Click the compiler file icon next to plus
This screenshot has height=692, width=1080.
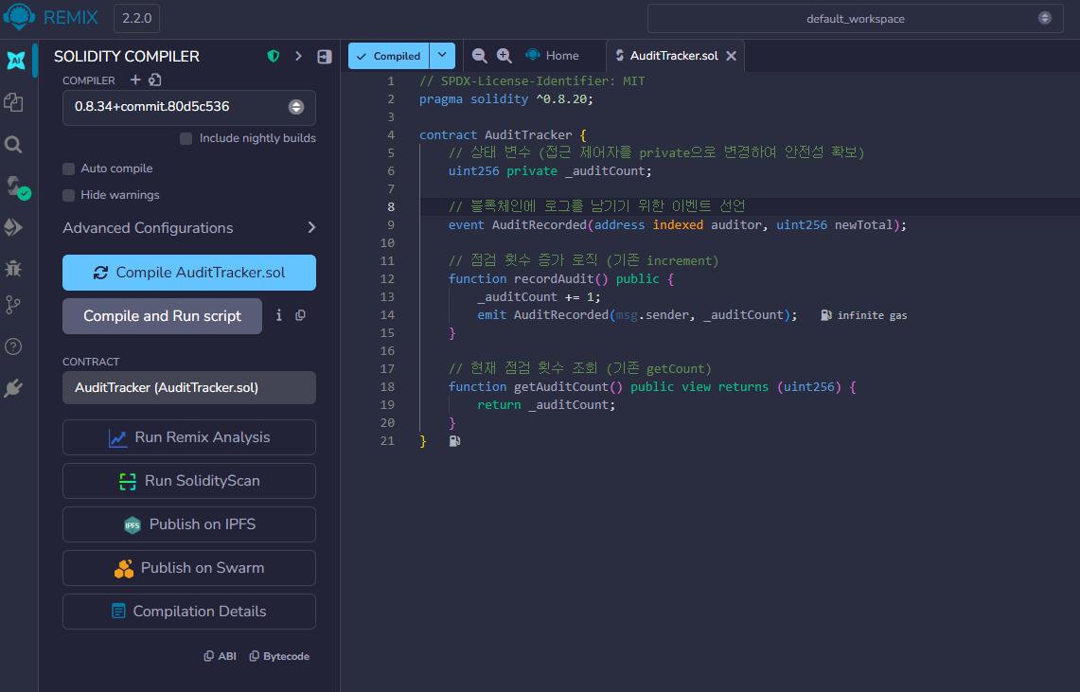155,80
